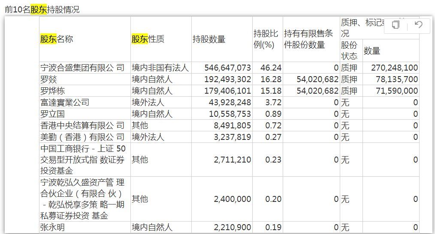Click percentage value 0.23
This screenshot has width=435, height=234.
tap(273, 160)
